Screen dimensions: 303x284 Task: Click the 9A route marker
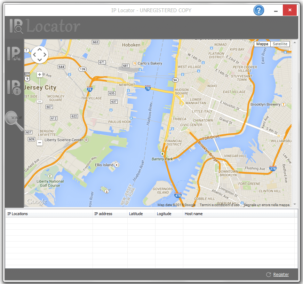point(175,80)
